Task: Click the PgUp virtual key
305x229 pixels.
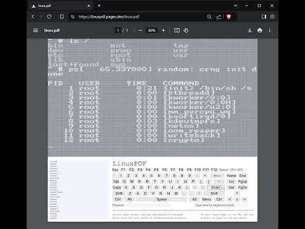Action: pos(243,181)
